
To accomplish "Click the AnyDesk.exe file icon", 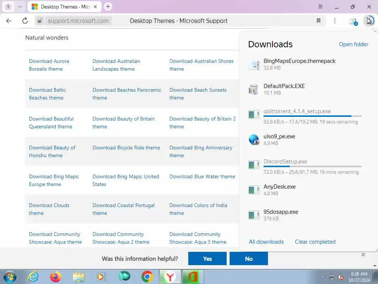I will [x=254, y=190].
